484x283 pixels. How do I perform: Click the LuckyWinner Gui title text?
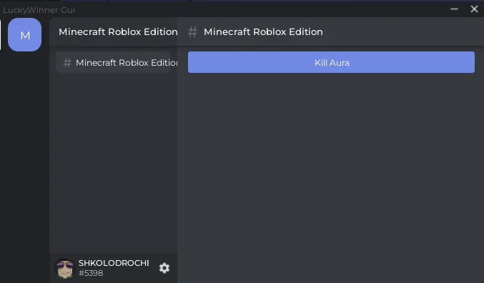(x=39, y=10)
